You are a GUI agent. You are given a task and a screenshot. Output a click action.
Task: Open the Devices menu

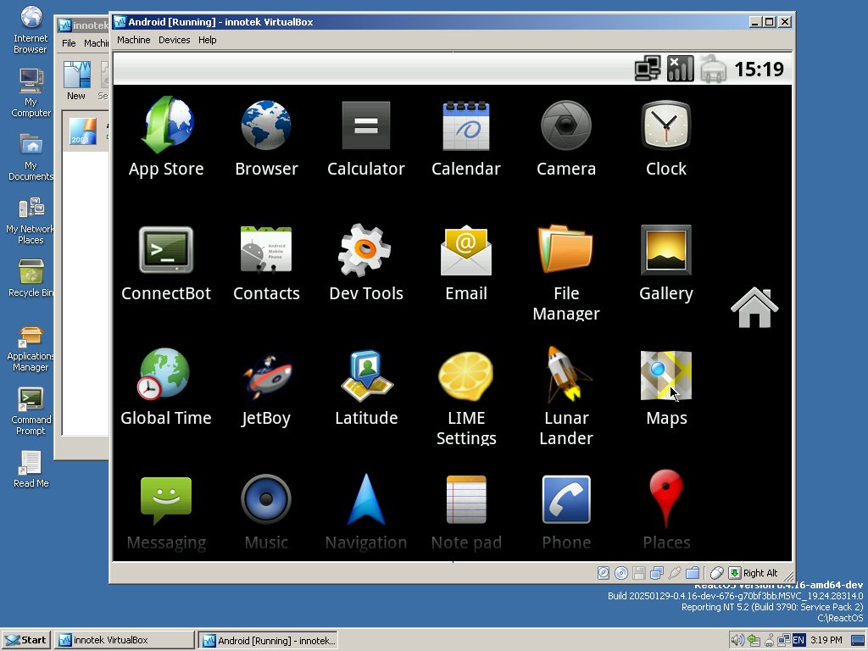click(x=175, y=40)
